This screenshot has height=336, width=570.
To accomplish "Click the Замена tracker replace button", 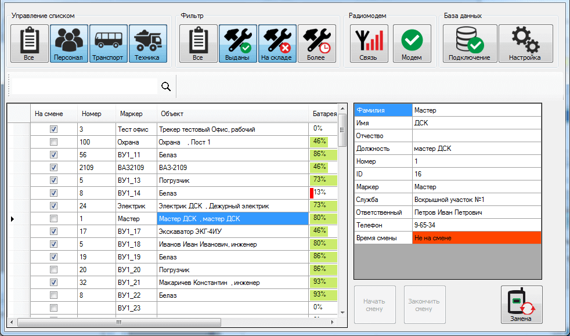I will [x=521, y=305].
